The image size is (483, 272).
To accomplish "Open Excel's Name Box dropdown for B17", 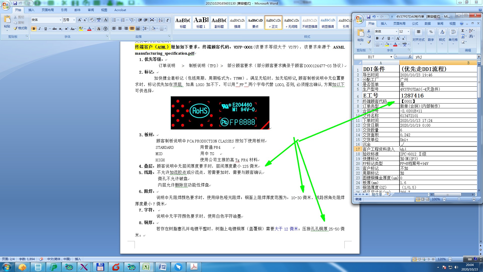I will click(x=391, y=57).
